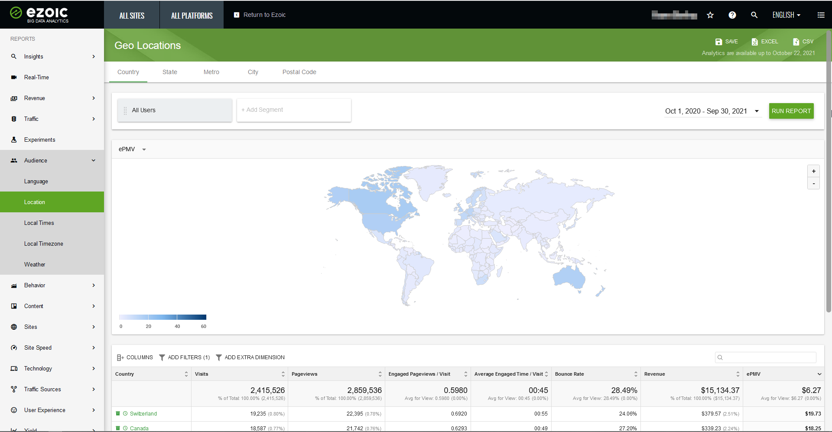Open the Switzerland country link
Image resolution: width=832 pixels, height=432 pixels.
pos(143,413)
